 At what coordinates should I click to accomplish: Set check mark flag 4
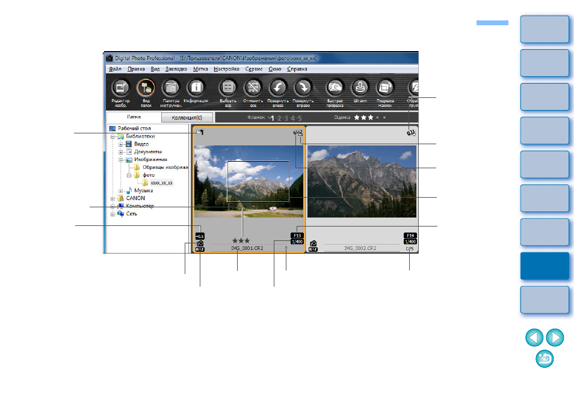pos(293,118)
